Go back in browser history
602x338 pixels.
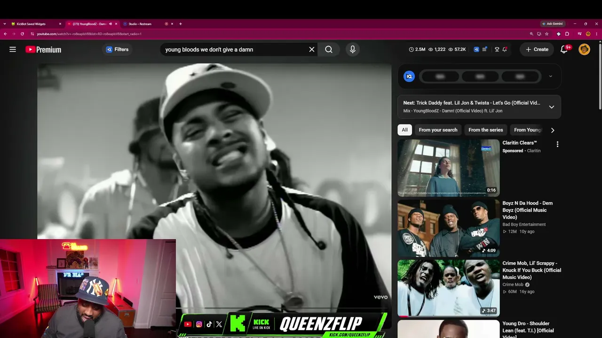pos(6,34)
